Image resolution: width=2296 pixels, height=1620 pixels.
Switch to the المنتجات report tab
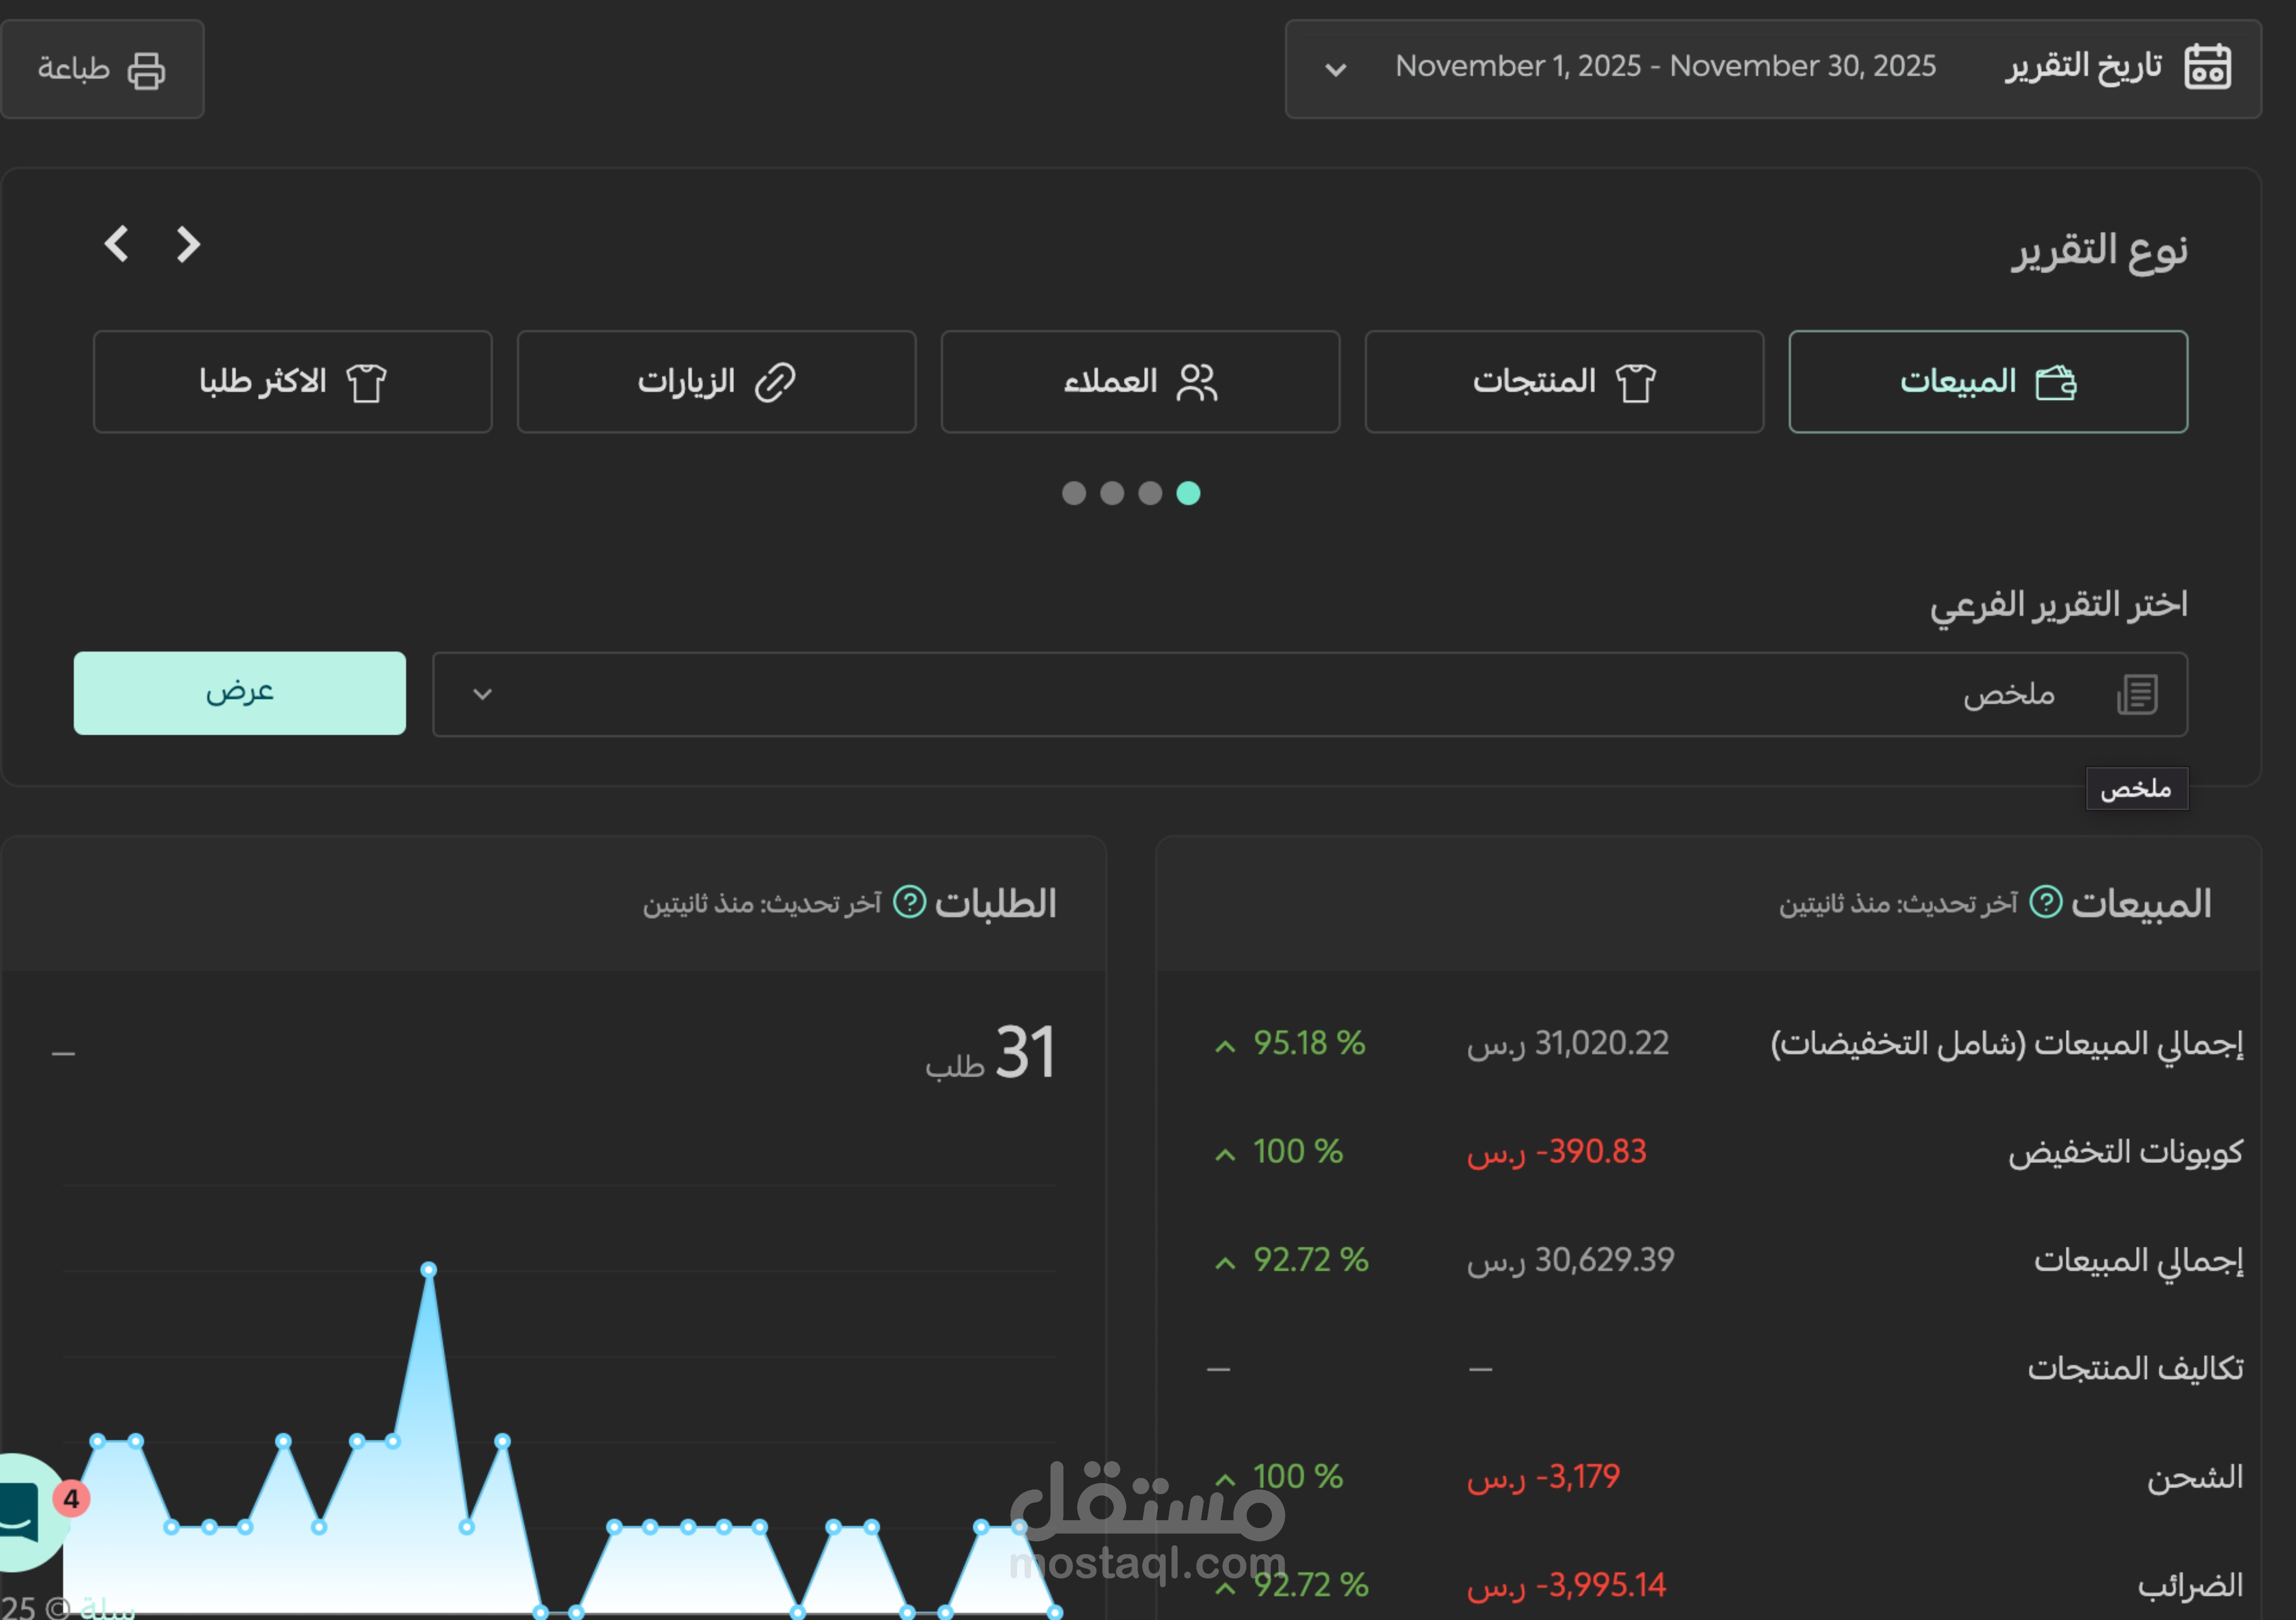click(1563, 381)
